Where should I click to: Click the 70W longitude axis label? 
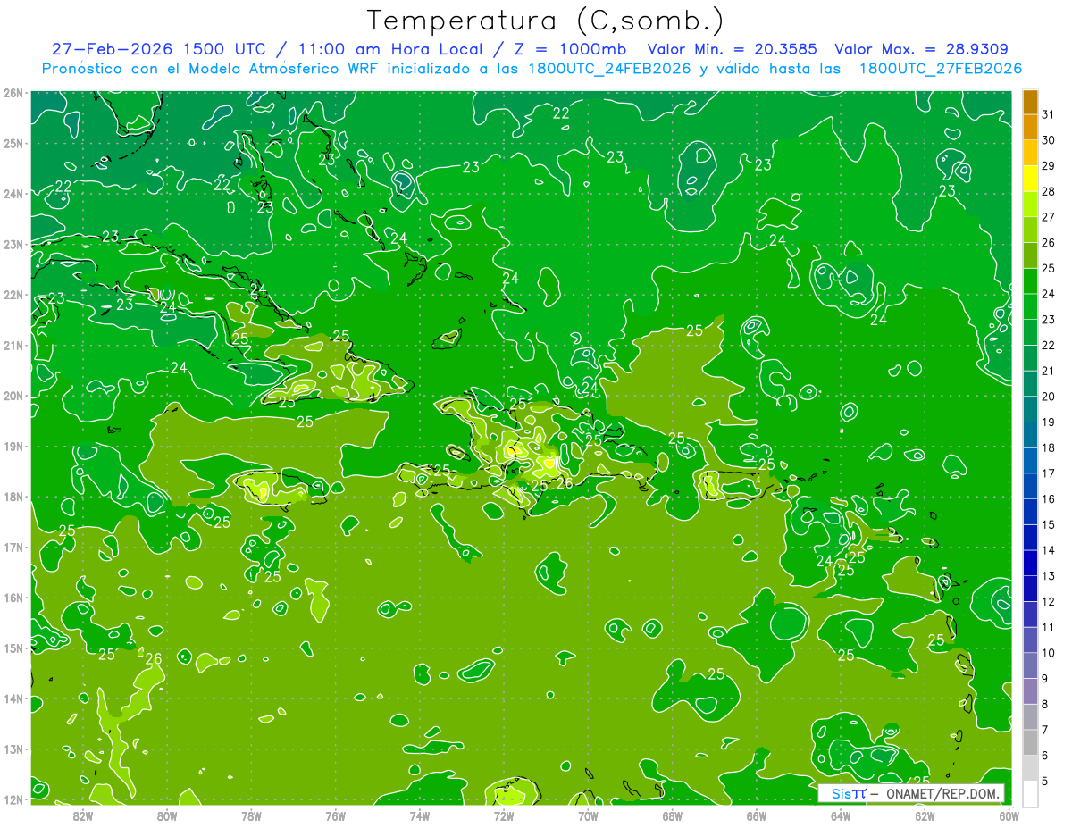pyautogui.click(x=588, y=815)
